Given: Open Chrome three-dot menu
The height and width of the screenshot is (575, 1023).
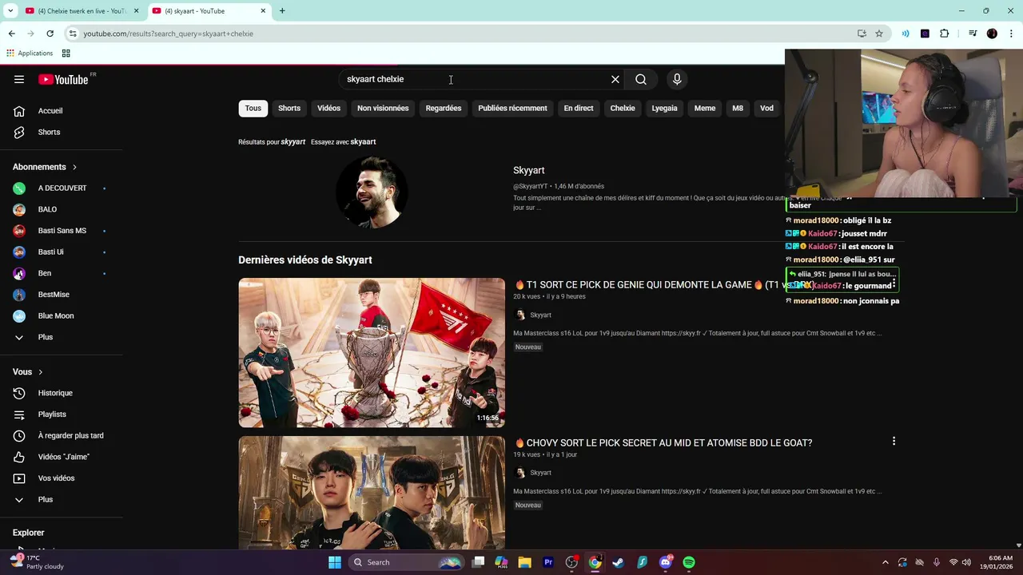Looking at the screenshot, I should click(x=1011, y=34).
